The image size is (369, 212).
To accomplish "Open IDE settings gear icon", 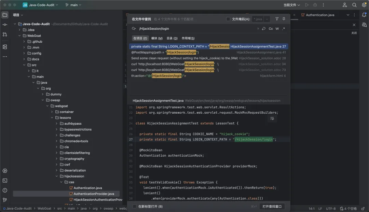I will coord(364,5).
